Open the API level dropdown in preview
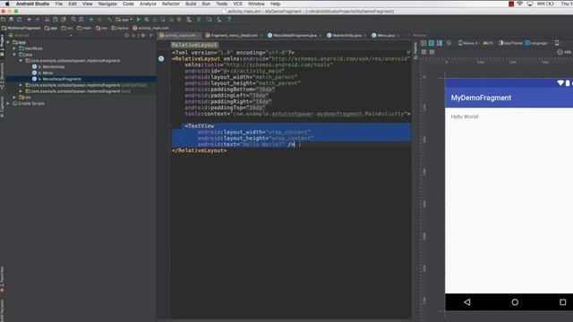This screenshot has height=322, width=573. click(488, 43)
